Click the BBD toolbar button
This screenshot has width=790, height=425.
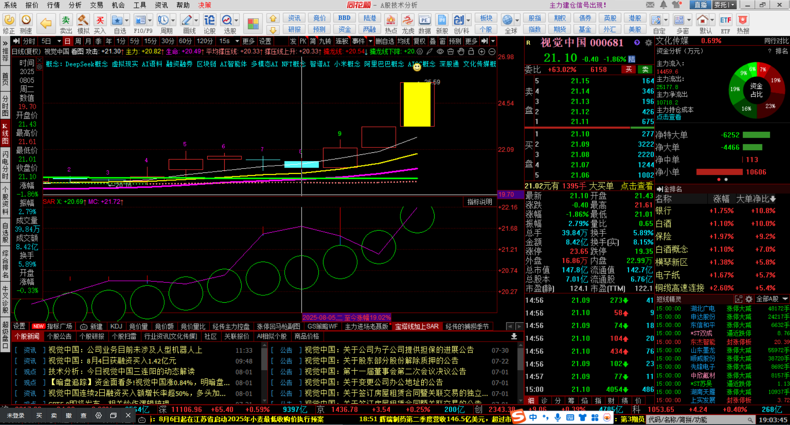click(x=344, y=18)
